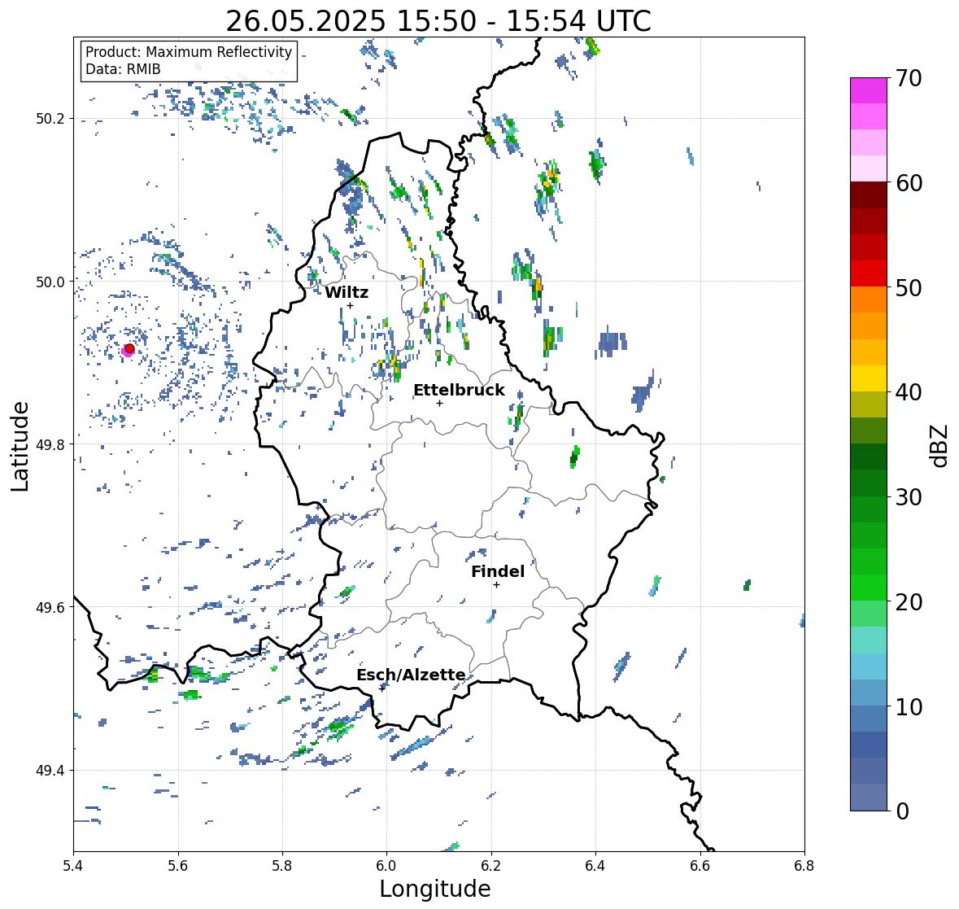Image resolution: width=959 pixels, height=909 pixels.
Task: Click the 5.6 longitude tick label
Action: (178, 866)
